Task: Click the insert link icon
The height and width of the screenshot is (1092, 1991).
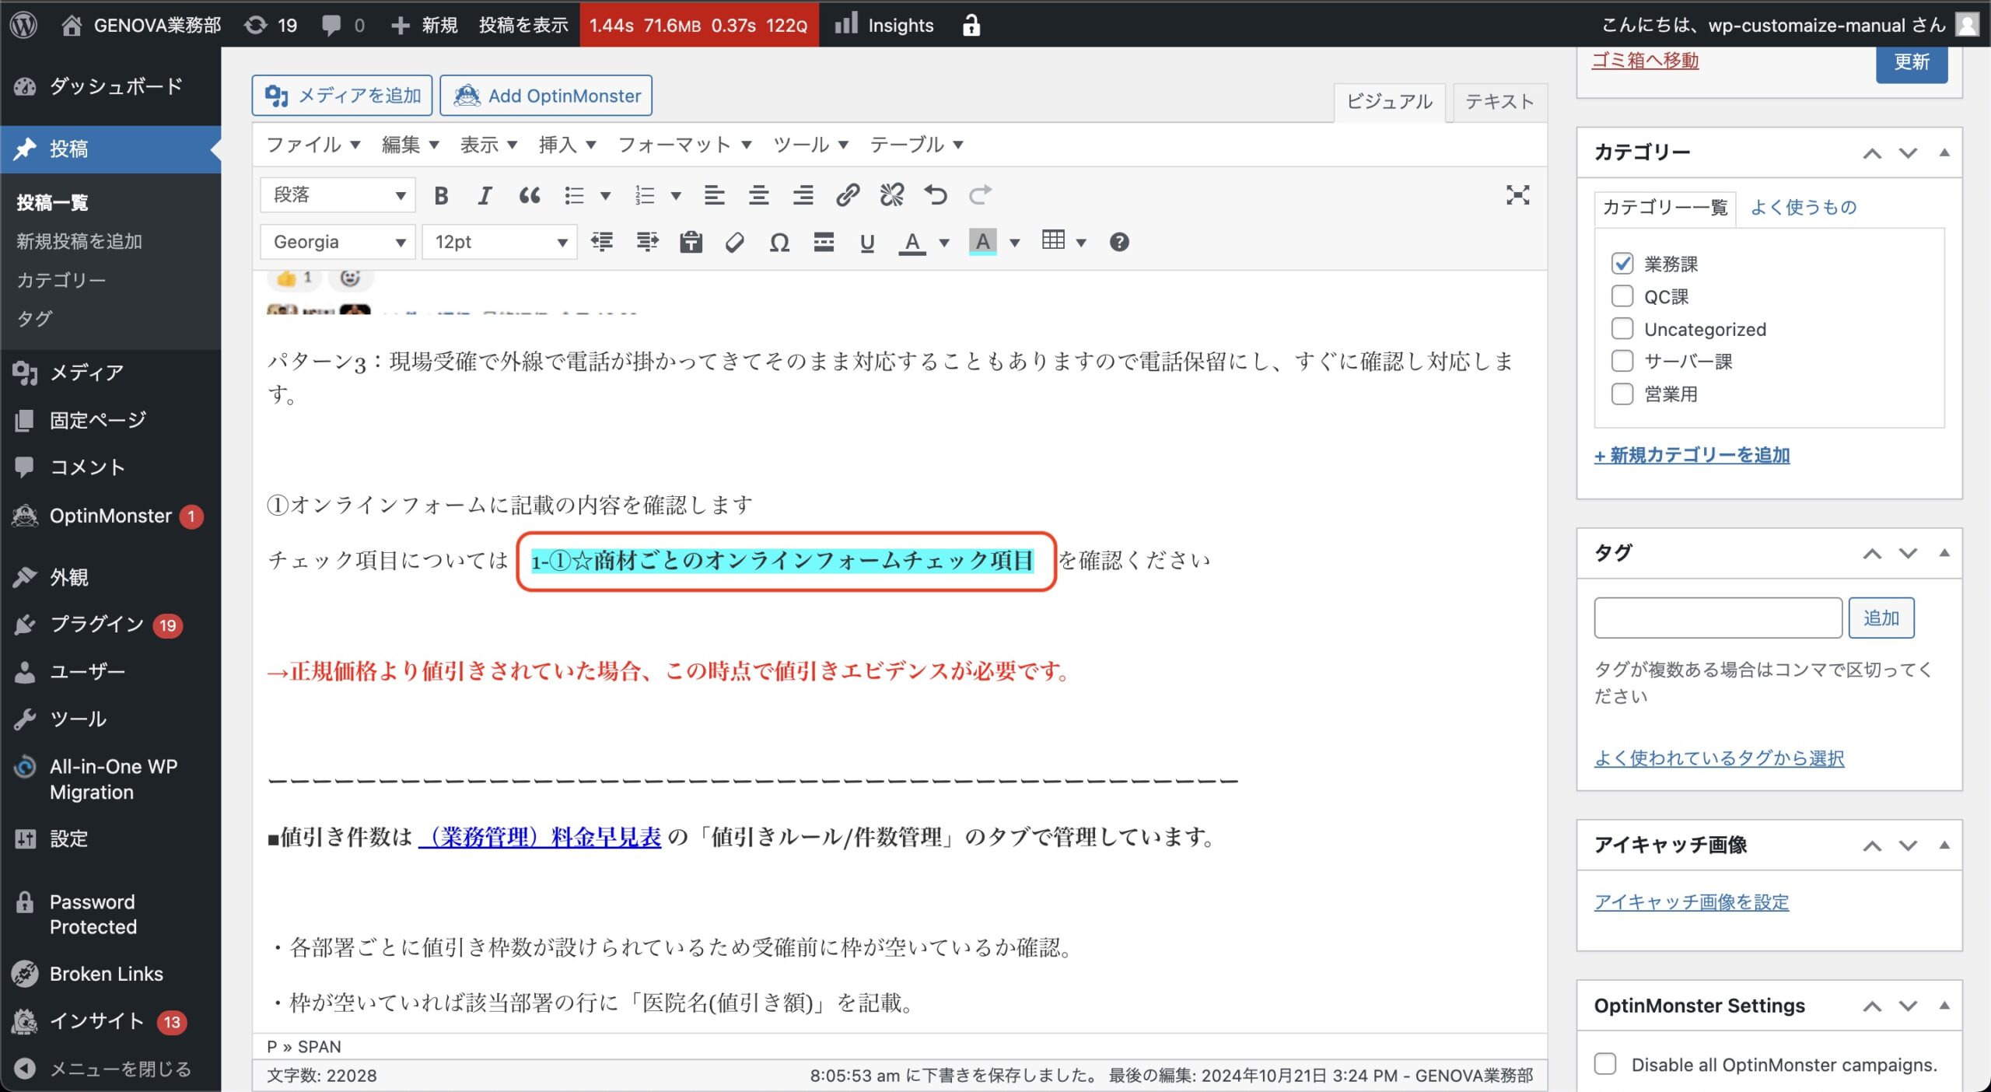Action: [x=847, y=195]
